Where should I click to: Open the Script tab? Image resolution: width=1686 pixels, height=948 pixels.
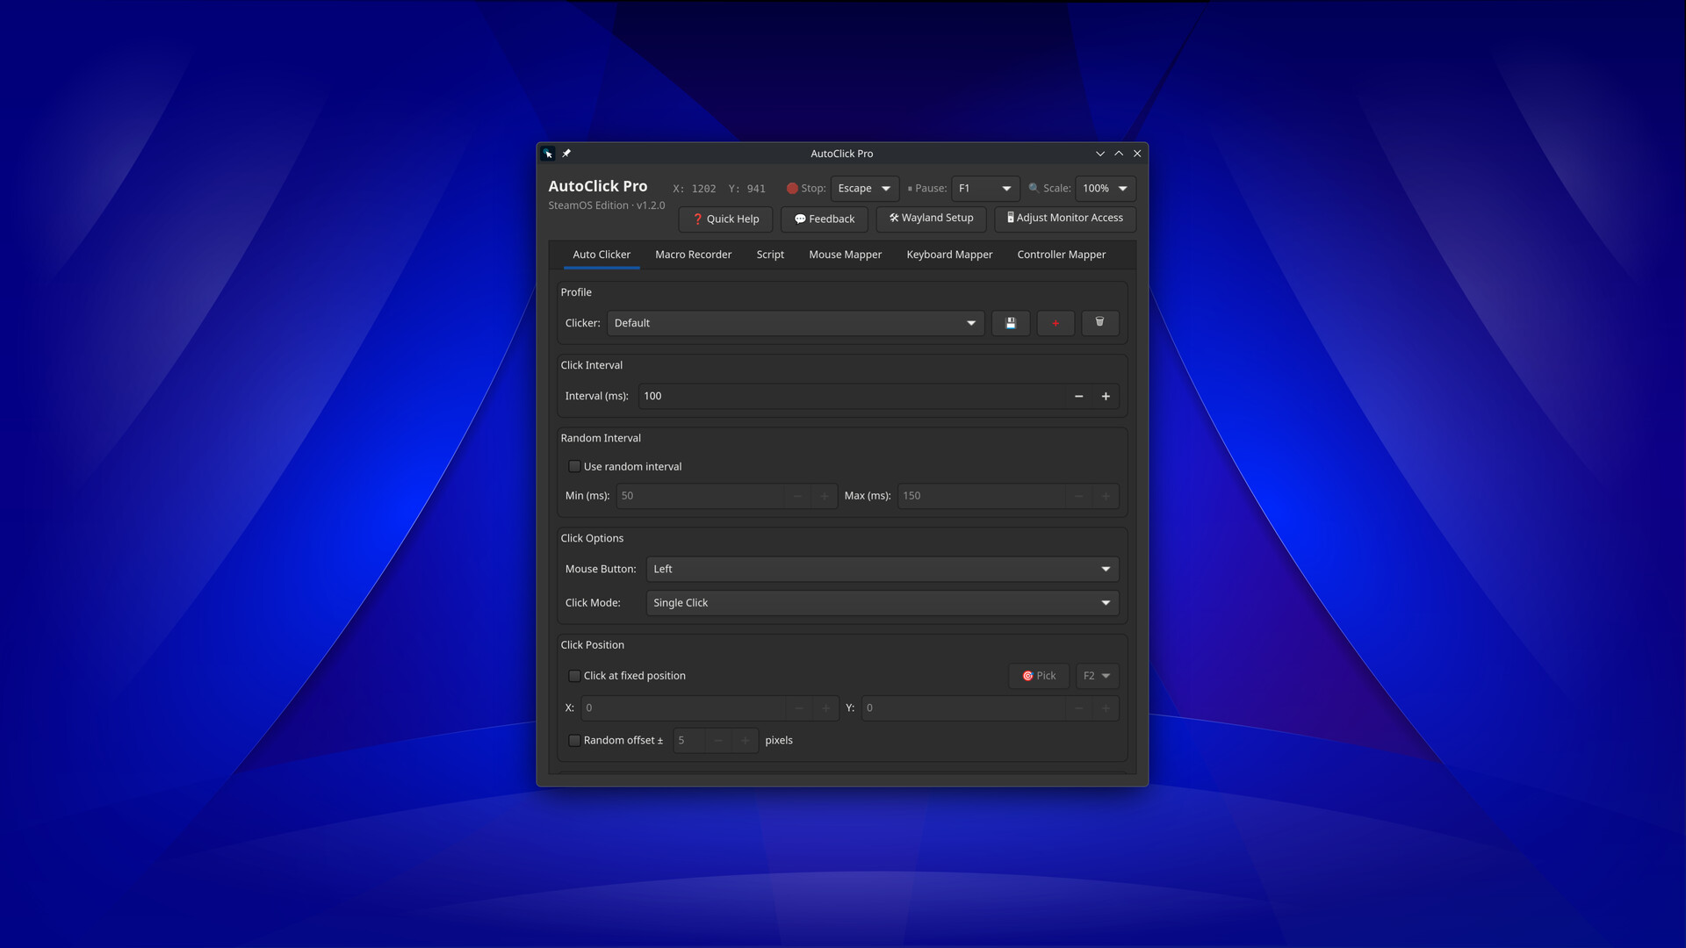point(770,255)
